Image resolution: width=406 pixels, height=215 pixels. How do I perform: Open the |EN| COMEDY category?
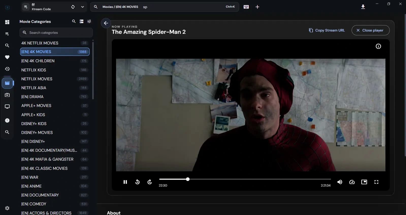55,204
